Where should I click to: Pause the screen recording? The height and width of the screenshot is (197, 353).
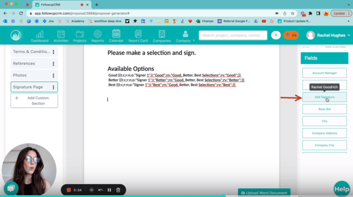109,190
